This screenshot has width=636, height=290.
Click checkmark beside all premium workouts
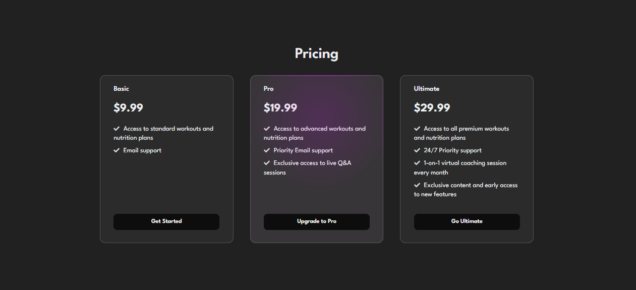417,129
